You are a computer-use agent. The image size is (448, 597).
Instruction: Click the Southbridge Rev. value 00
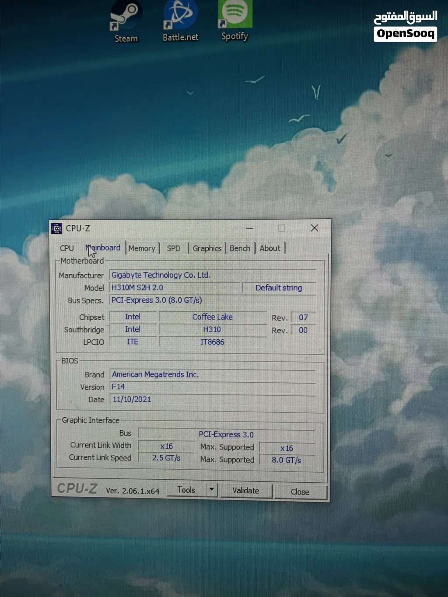(x=303, y=330)
